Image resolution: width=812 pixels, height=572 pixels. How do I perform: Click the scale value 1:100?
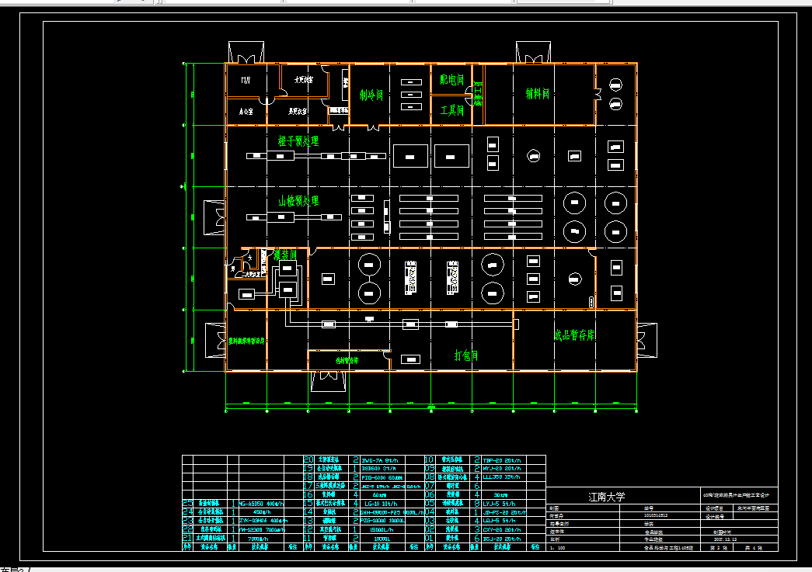pos(558,547)
